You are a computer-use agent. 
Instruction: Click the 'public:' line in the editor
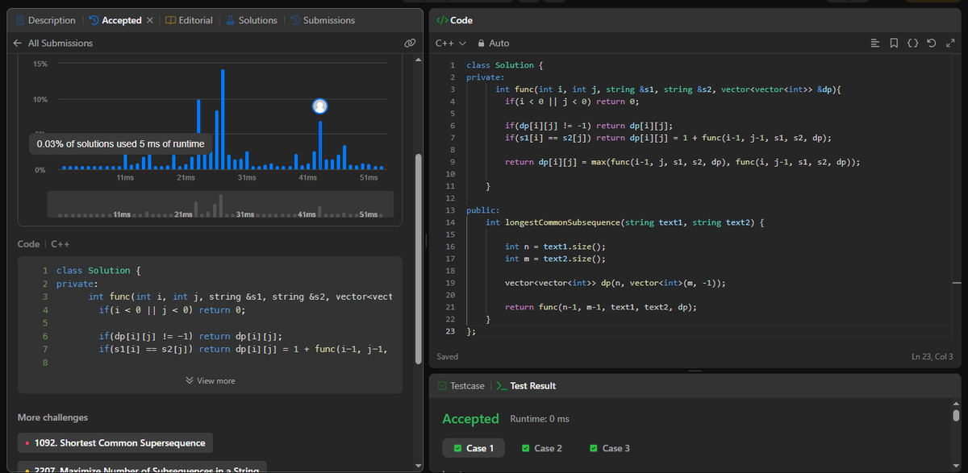[x=484, y=210]
